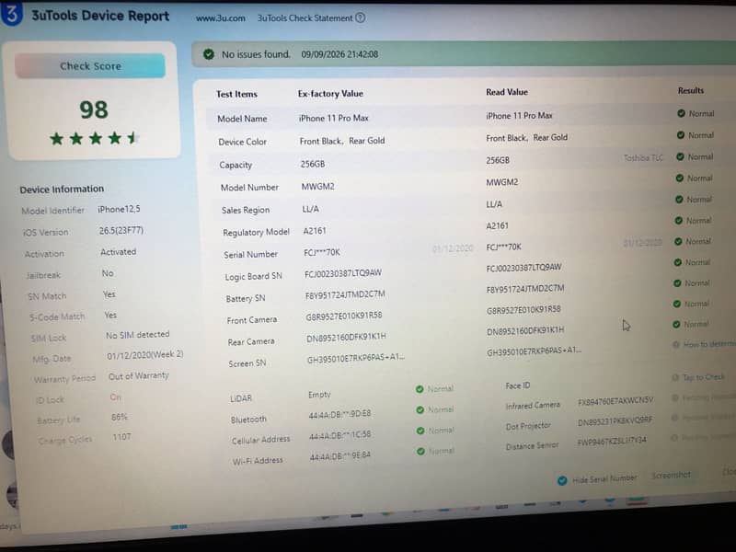Click the Normal check icon in Model Name row
The image size is (736, 552).
681,113
